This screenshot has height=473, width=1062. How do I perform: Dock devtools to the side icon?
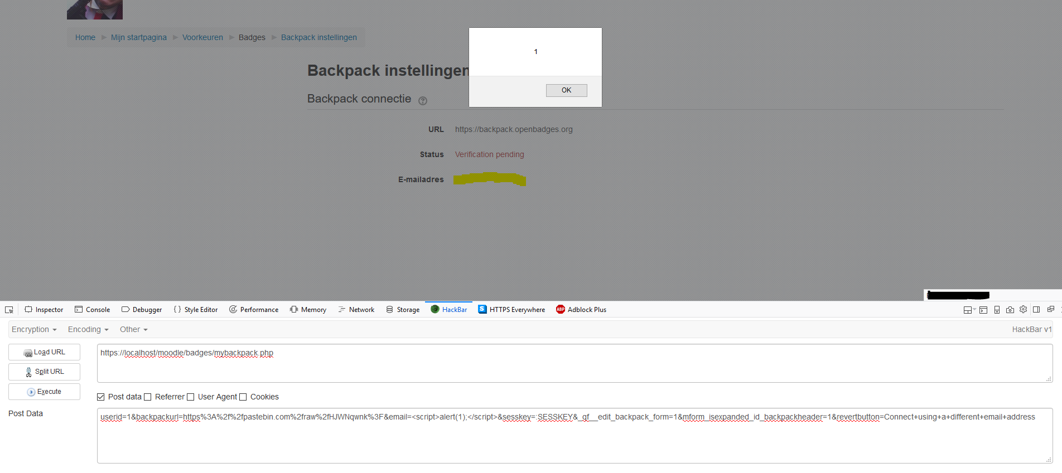(1036, 309)
